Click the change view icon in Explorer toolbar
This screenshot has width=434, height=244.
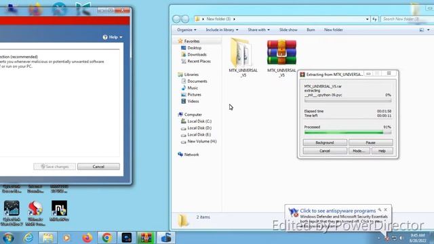[x=422, y=30]
